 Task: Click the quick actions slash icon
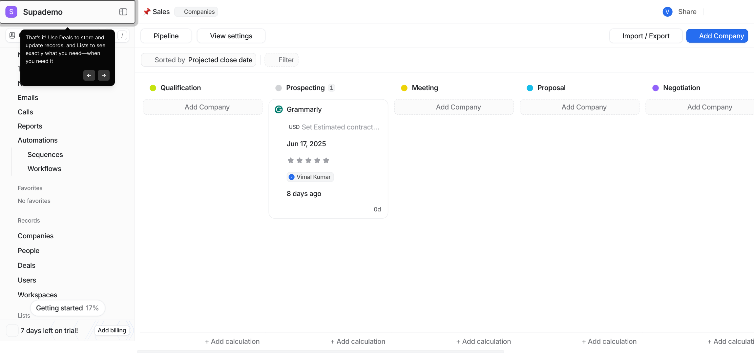(122, 35)
